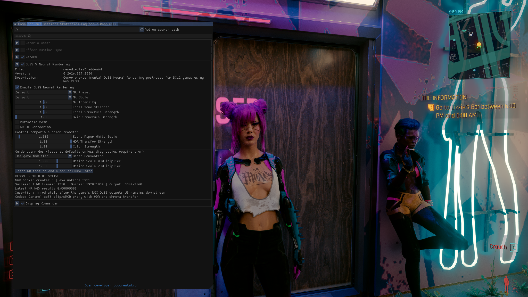Click the quest icon beside Go to Lizzie's Bar
Image resolution: width=528 pixels, height=297 pixels.
coord(431,107)
